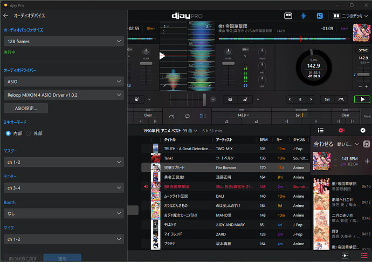372x262 pixels.
Task: Sort by BPM column
Action: pos(263,139)
